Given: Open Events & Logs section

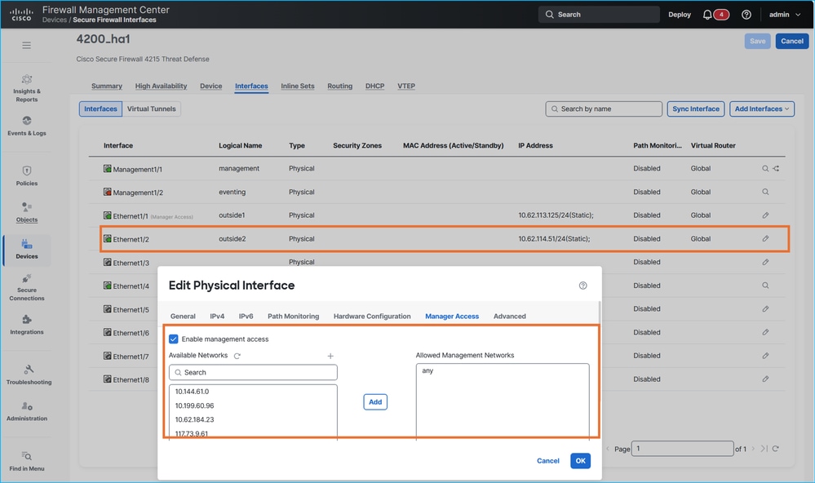Looking at the screenshot, I should tap(26, 126).
